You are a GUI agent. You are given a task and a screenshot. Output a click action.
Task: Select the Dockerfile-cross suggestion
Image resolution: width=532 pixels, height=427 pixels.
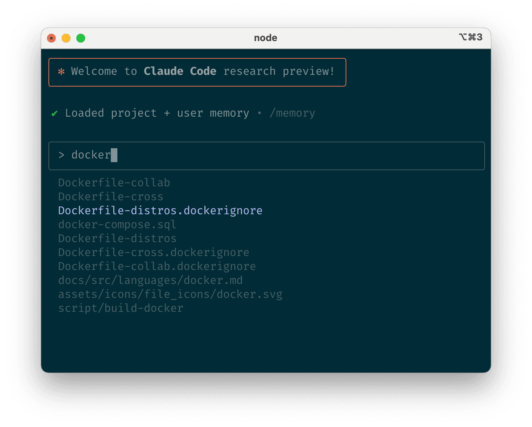[111, 197]
